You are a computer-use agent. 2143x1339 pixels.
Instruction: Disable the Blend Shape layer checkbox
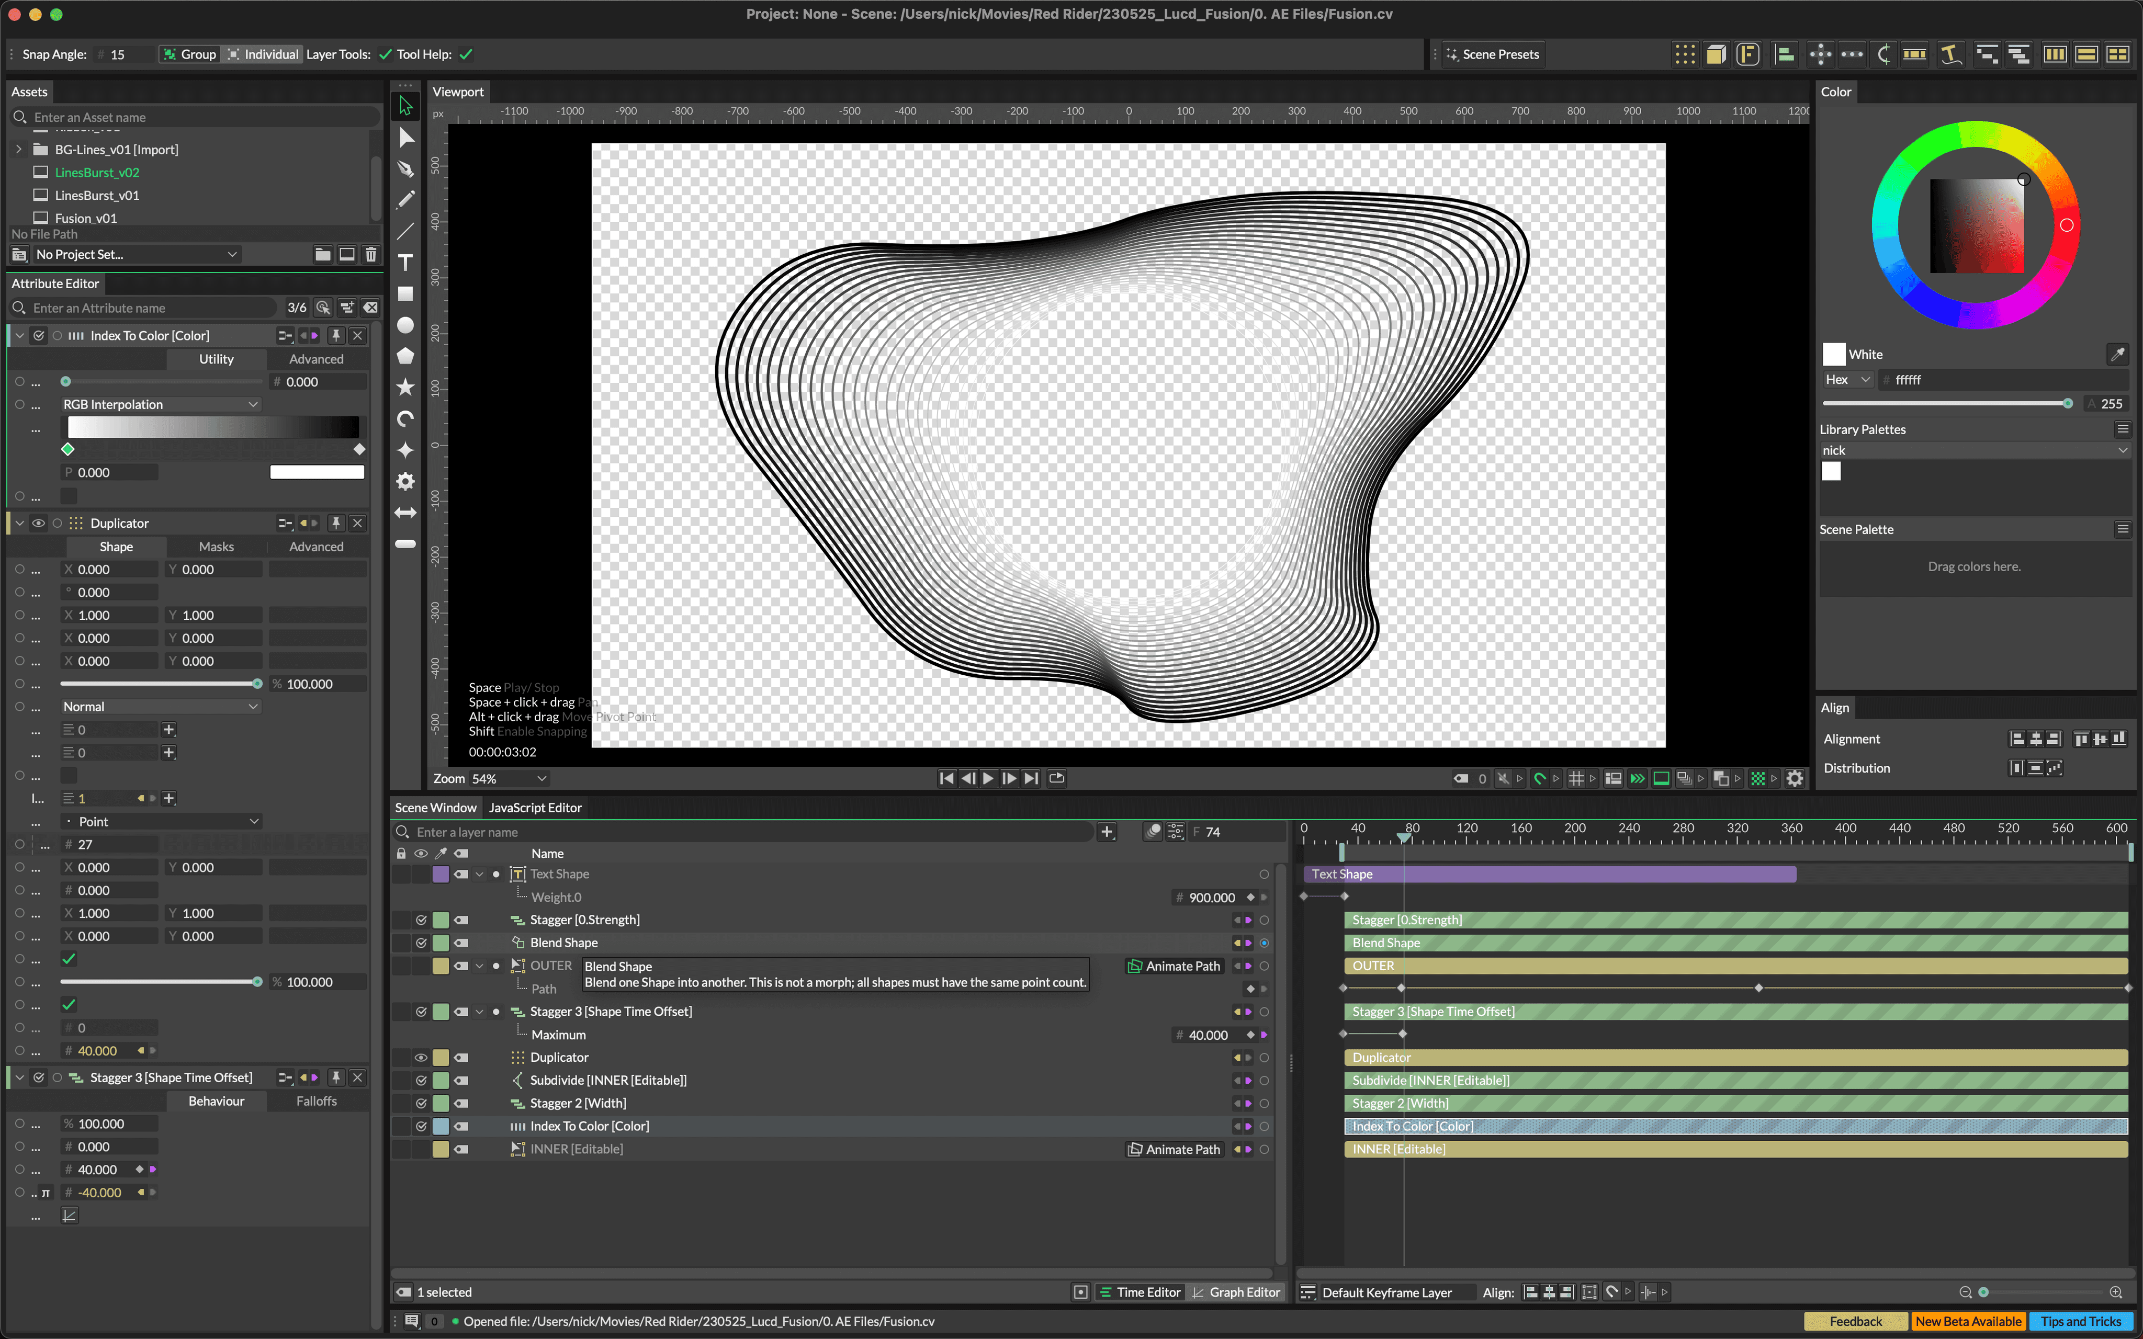click(421, 943)
